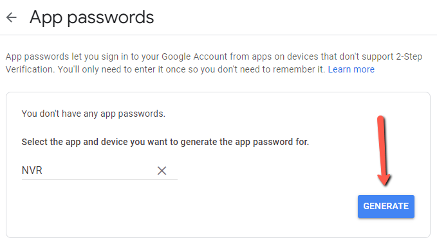
Task: Return to previous page via back arrow
Action: [12, 17]
